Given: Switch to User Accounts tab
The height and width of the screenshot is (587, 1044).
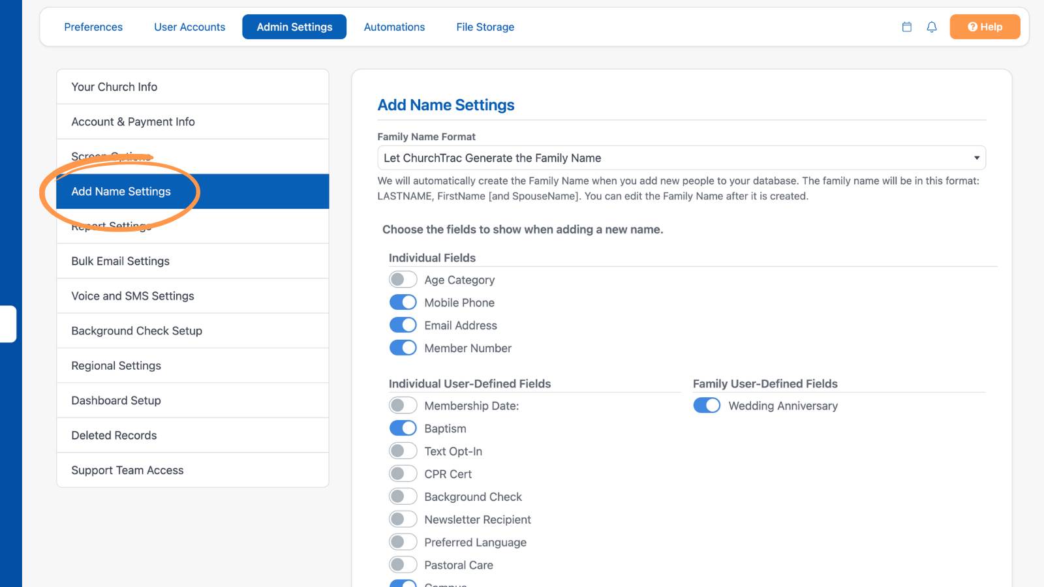Looking at the screenshot, I should (x=189, y=27).
